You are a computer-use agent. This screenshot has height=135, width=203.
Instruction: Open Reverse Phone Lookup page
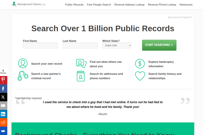(x=162, y=5)
